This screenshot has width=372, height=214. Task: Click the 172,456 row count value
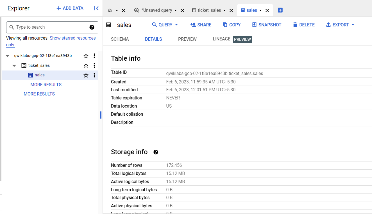coord(174,165)
